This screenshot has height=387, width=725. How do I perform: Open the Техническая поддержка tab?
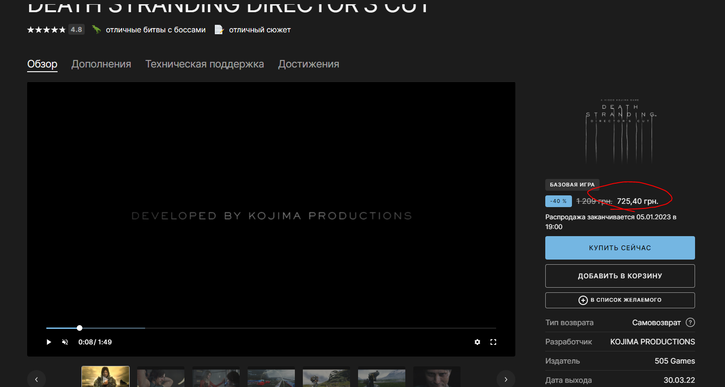pyautogui.click(x=205, y=64)
